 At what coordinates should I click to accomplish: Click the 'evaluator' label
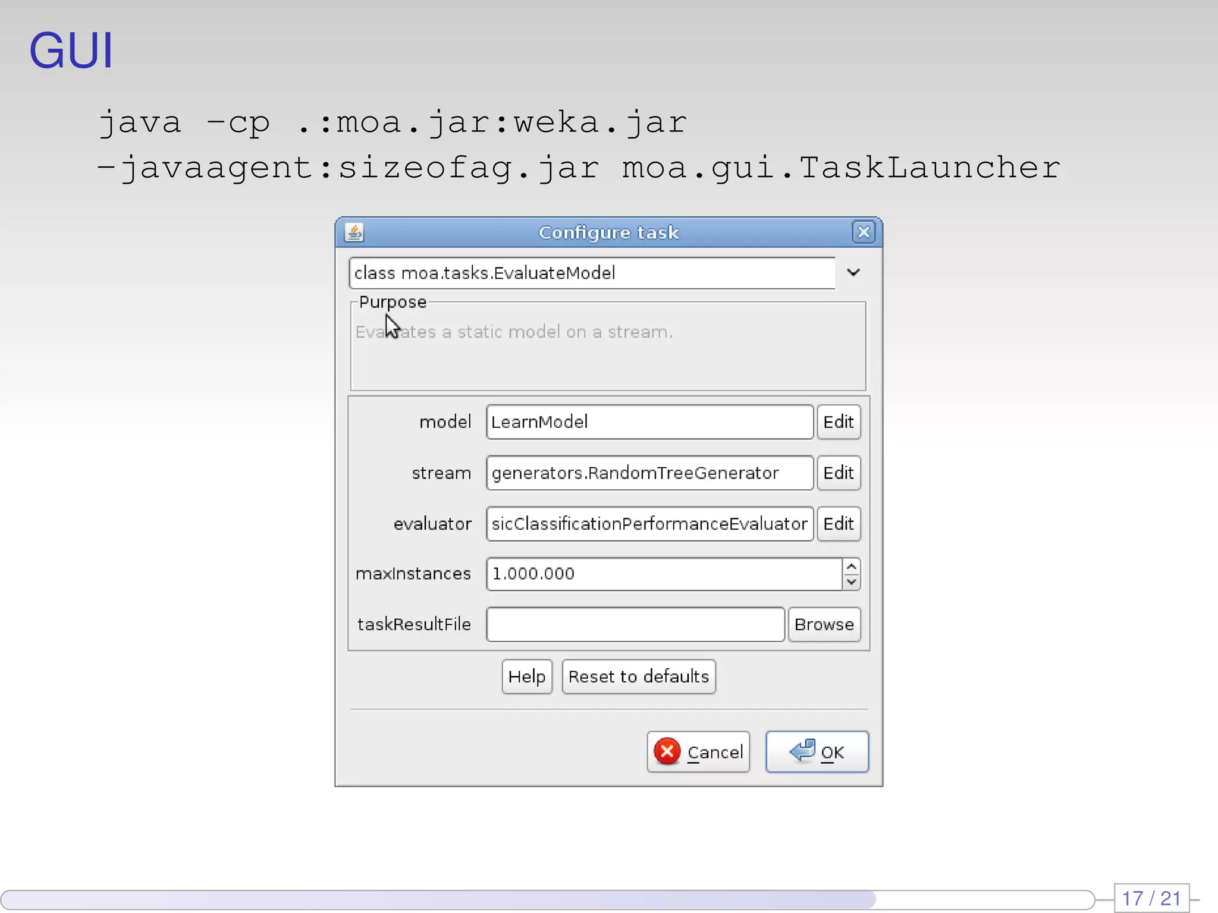pyautogui.click(x=432, y=524)
